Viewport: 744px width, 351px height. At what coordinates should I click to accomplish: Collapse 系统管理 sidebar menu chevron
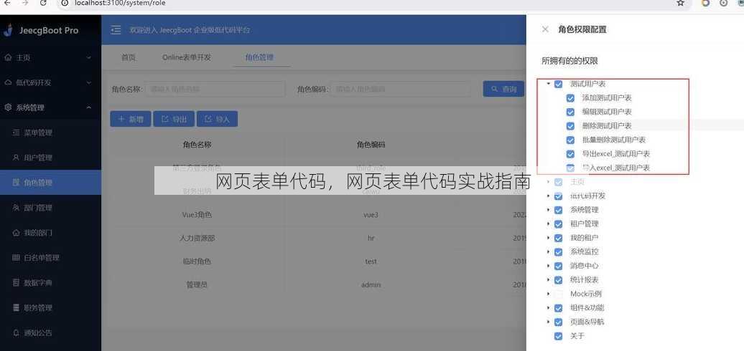point(89,108)
